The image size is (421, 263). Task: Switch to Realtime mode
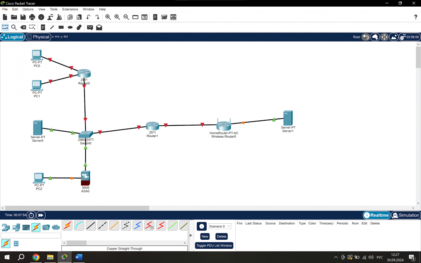[x=377, y=215]
